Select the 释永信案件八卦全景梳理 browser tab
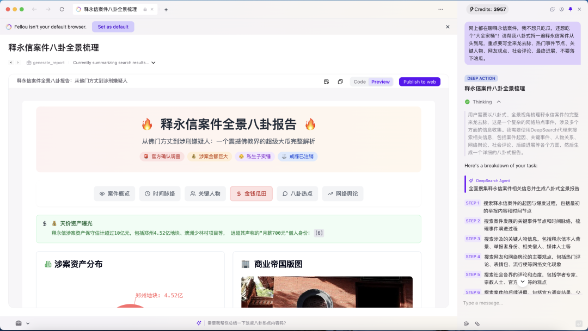The image size is (588, 331). pyautogui.click(x=109, y=9)
